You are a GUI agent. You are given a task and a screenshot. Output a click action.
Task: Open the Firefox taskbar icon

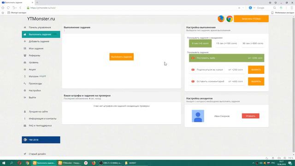[x=94, y=163]
